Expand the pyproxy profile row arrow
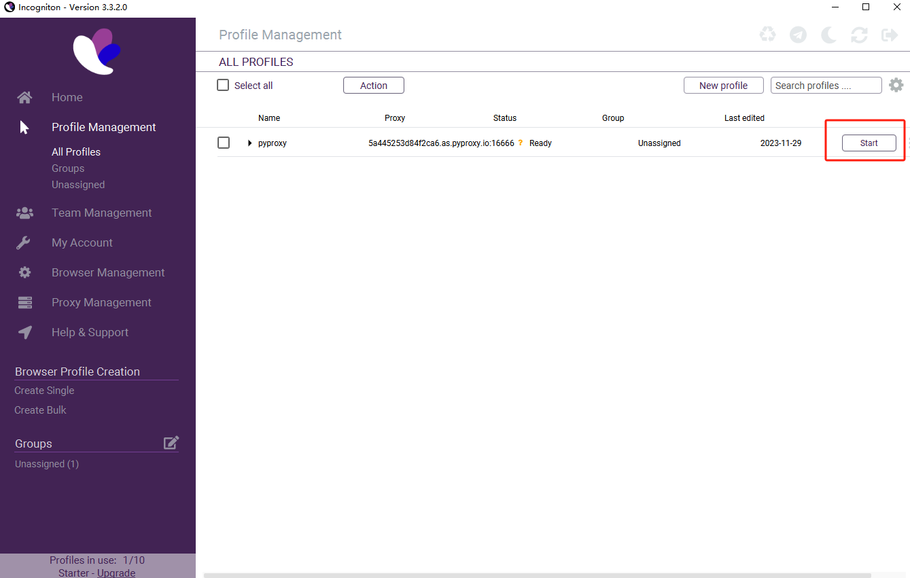The width and height of the screenshot is (910, 578). click(250, 143)
